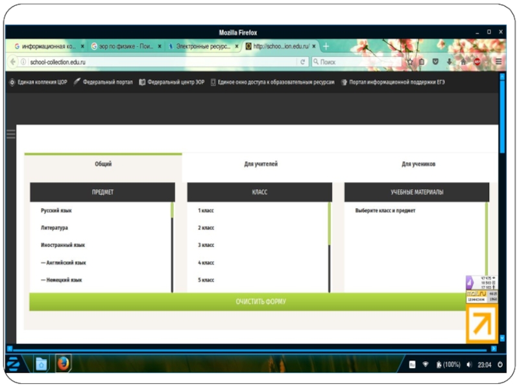
Task: Click the КЛАСС list scrollbar
Action: click(x=330, y=248)
